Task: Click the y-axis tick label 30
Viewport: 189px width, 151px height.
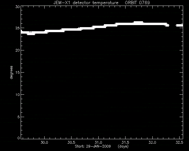Action: [17, 7]
